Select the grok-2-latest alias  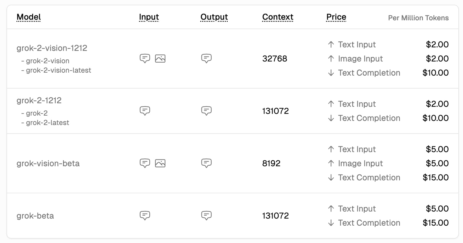47,123
